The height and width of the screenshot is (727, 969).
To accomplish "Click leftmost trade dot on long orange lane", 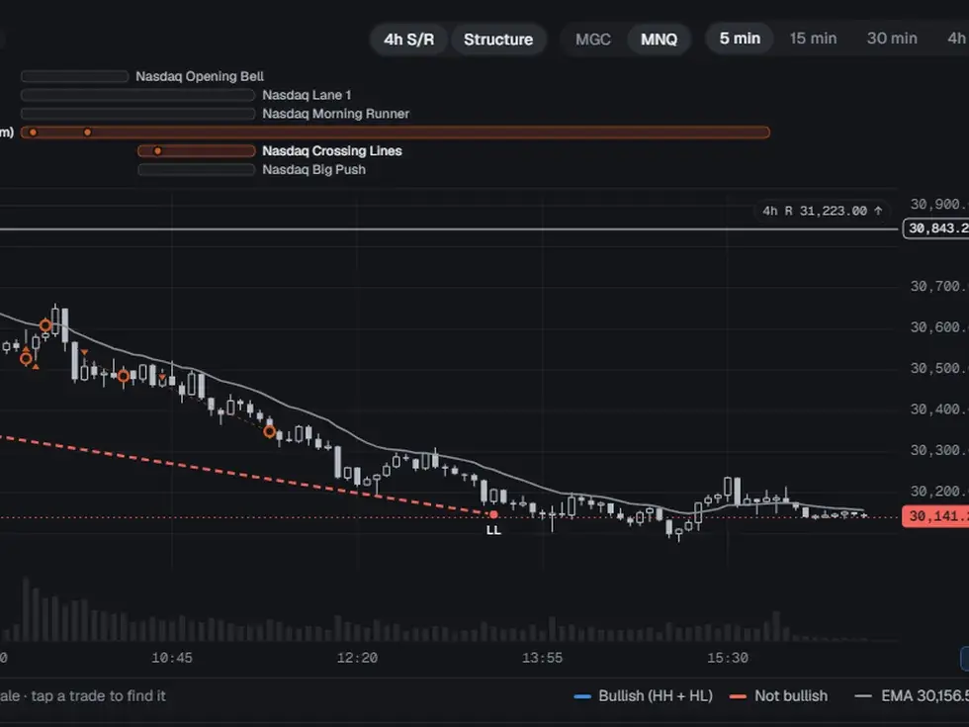I will (x=34, y=133).
